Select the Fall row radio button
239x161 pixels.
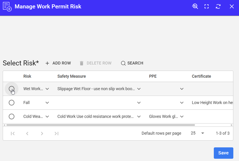tap(11, 103)
